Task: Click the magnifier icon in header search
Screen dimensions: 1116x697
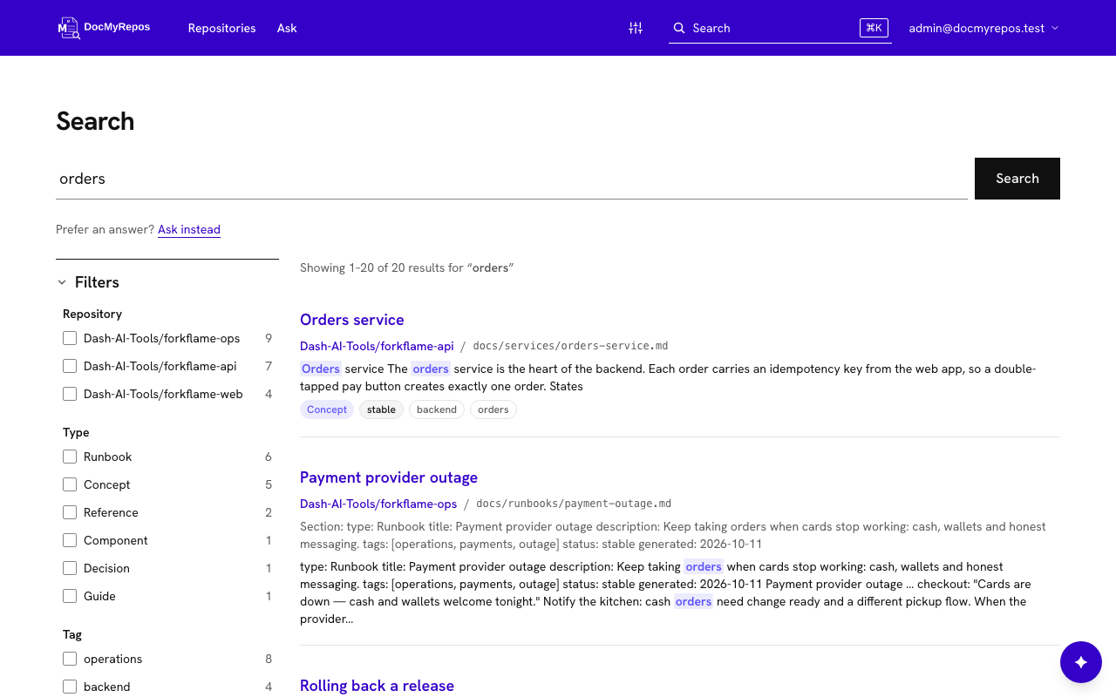Action: point(679,28)
